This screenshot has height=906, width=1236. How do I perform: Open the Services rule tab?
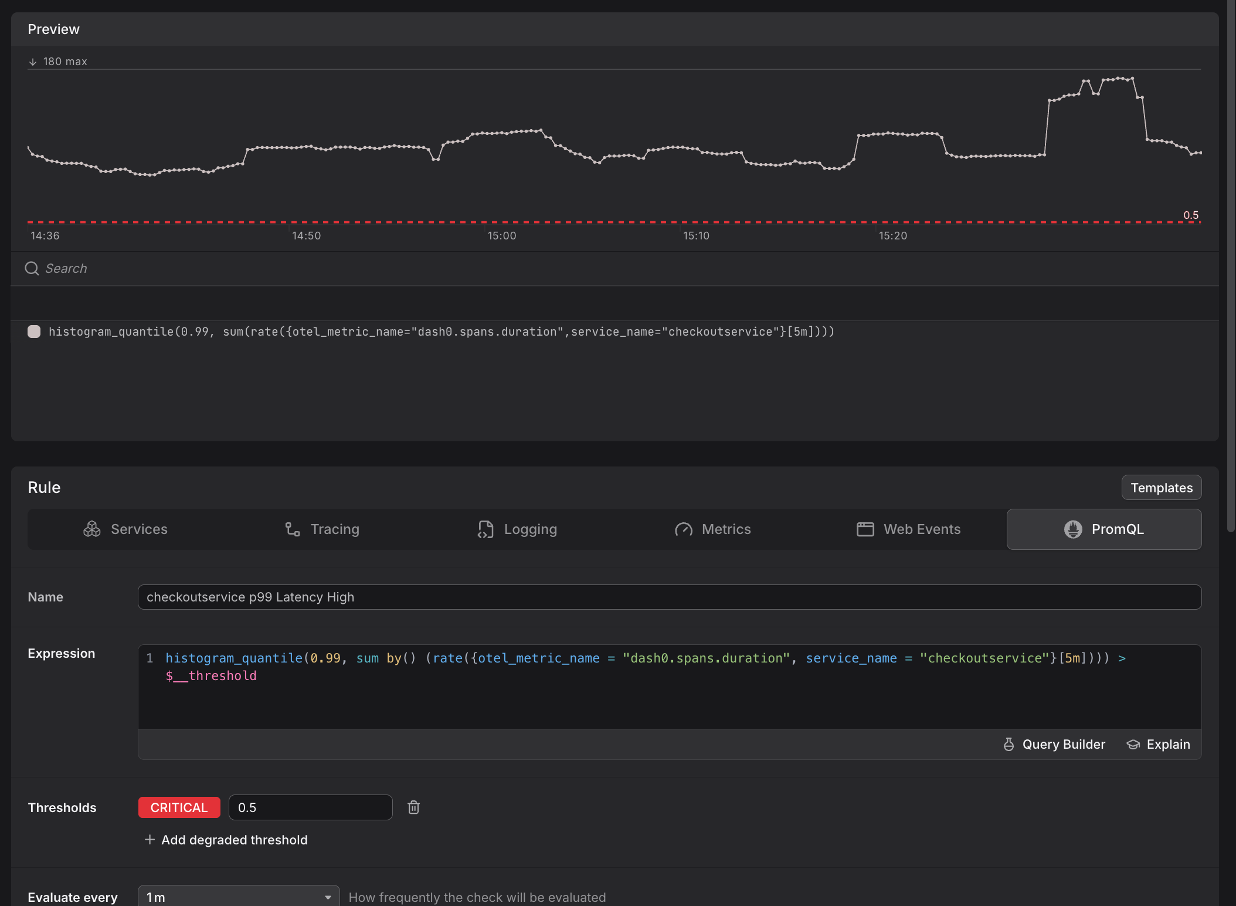pyautogui.click(x=125, y=529)
